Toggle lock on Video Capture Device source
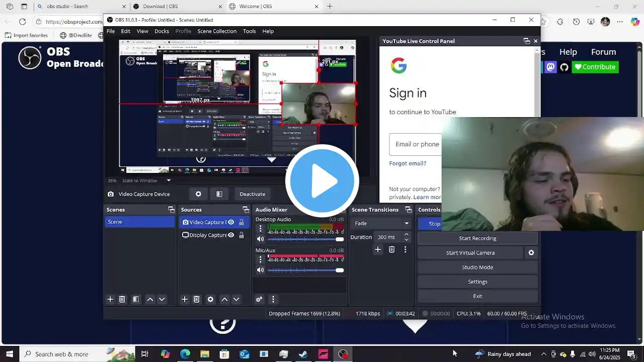Screen dimensions: 644x362 tap(242, 222)
